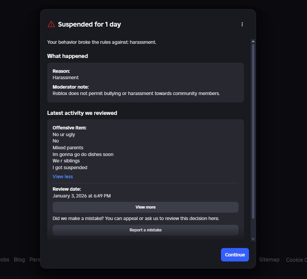Click the 'We r siblings' line

tap(66, 161)
